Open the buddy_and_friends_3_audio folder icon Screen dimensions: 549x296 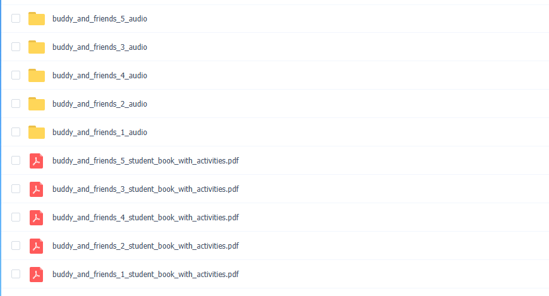(x=37, y=47)
